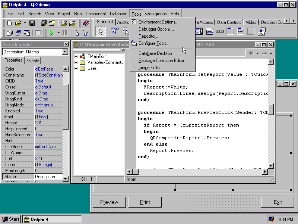298x224 pixels.
Task: Click the Trace Into debugger icon
Action: tap(77, 33)
